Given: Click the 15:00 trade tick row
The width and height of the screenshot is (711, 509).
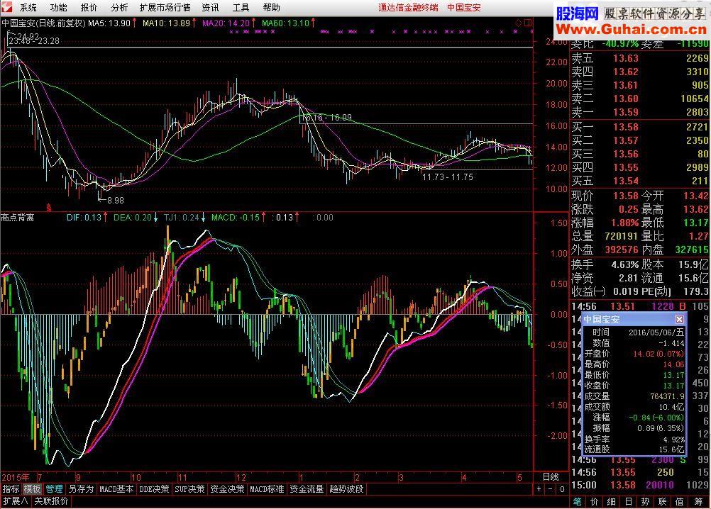Looking at the screenshot, I should point(639,485).
